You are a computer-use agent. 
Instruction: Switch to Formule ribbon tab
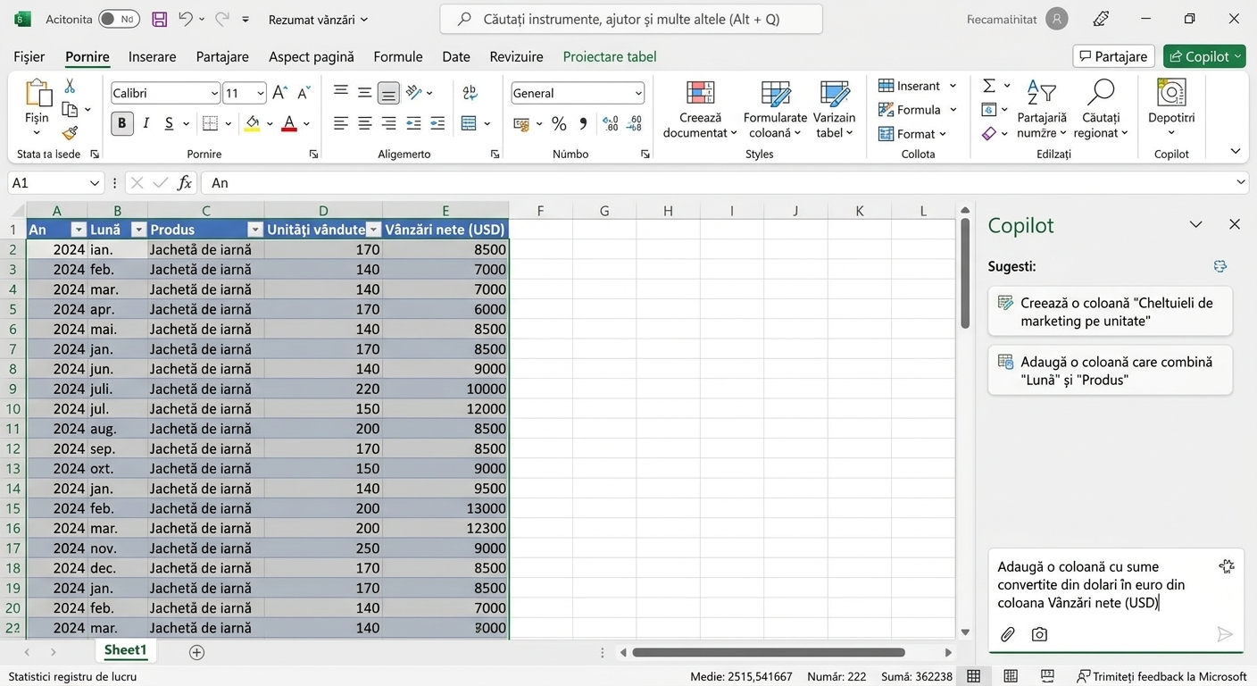(x=398, y=56)
